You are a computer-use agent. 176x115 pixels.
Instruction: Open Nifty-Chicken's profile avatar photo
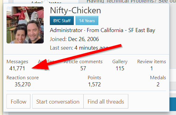[25, 25]
